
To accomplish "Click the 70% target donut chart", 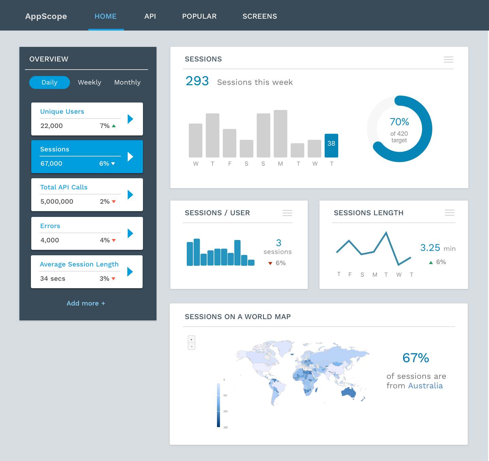I will (x=399, y=129).
